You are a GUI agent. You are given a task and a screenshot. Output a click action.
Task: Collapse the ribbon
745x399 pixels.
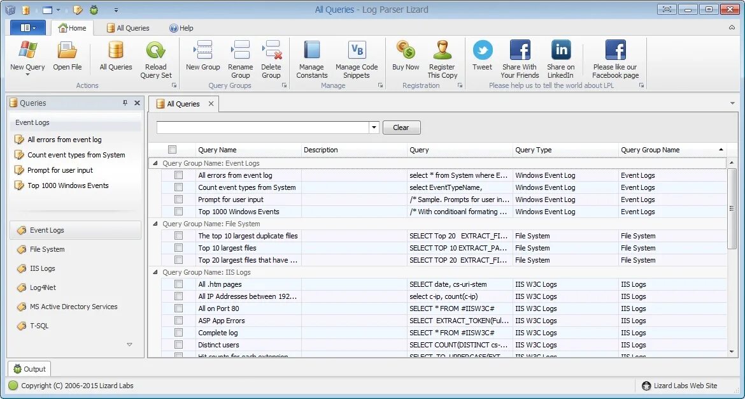(732, 27)
